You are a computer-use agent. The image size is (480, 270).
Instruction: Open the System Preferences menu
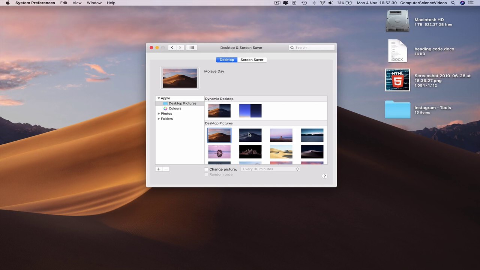35,3
